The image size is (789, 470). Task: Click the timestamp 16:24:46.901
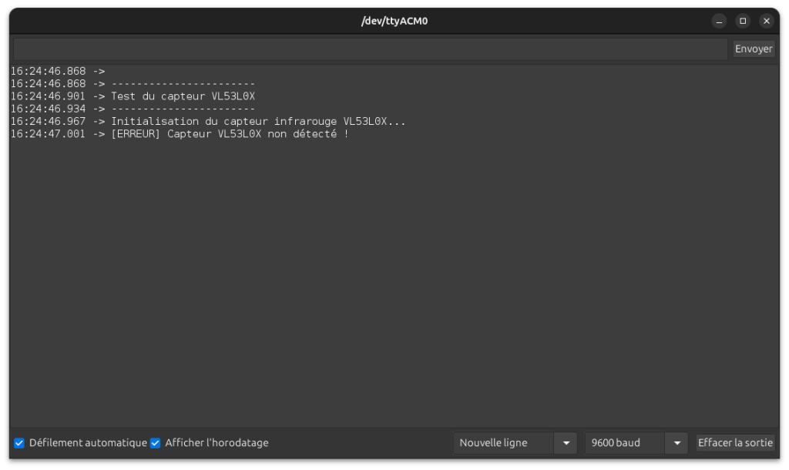click(48, 96)
